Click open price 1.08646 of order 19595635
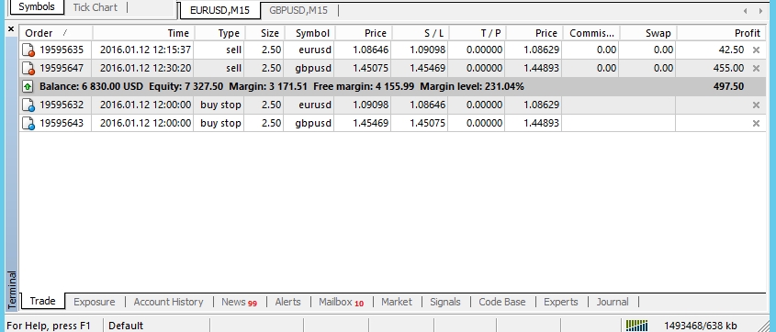The width and height of the screenshot is (776, 332). pos(371,50)
